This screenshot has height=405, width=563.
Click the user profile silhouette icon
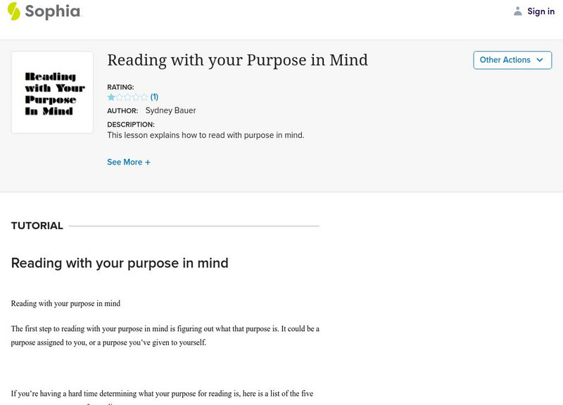518,11
